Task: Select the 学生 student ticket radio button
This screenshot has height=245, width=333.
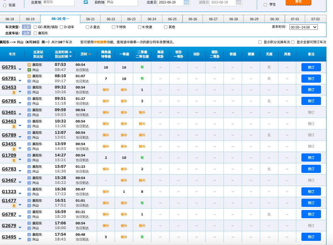Action: pyautogui.click(x=265, y=5)
